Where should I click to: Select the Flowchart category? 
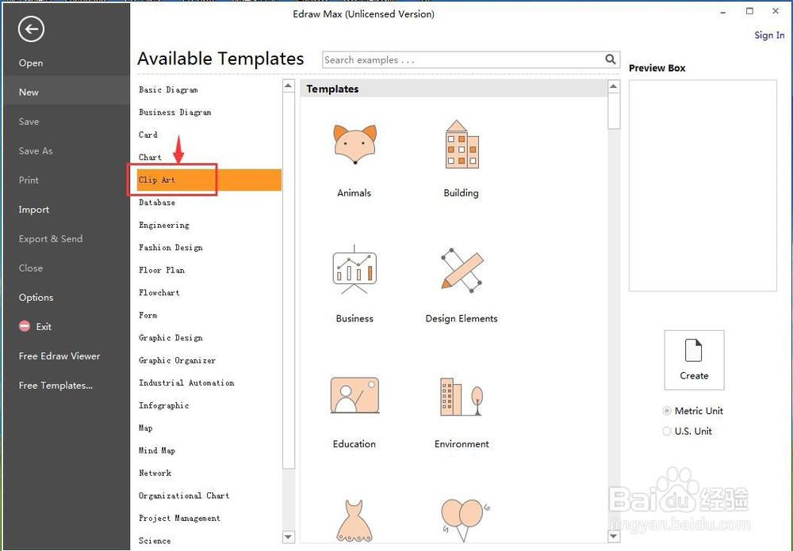(x=159, y=292)
